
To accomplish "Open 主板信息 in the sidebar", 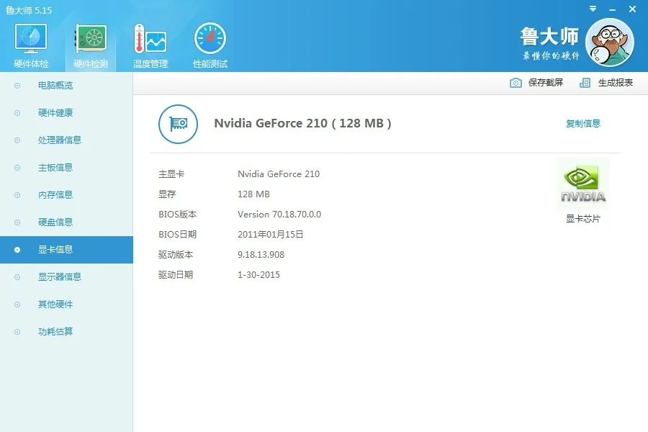I will click(x=66, y=168).
